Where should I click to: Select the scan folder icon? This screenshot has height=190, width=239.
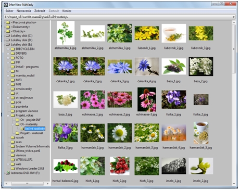click(12, 142)
